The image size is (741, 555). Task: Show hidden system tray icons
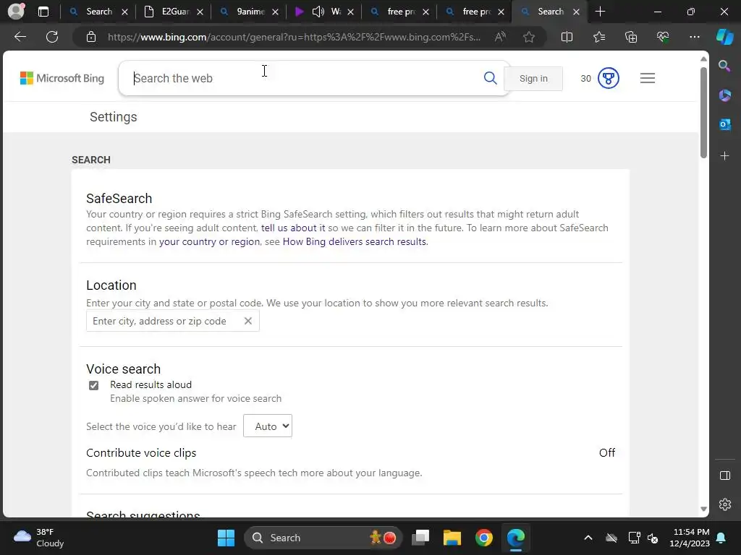pyautogui.click(x=588, y=538)
